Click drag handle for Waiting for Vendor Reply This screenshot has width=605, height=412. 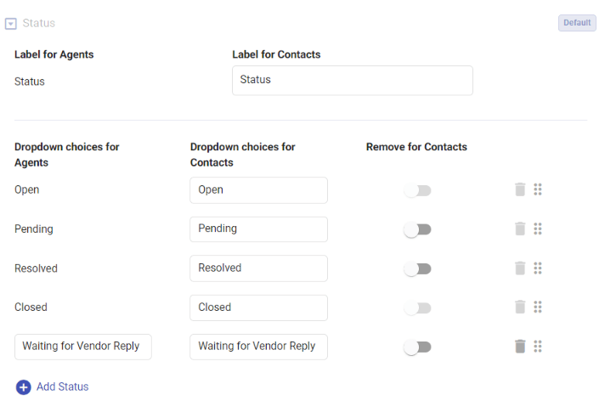point(538,347)
